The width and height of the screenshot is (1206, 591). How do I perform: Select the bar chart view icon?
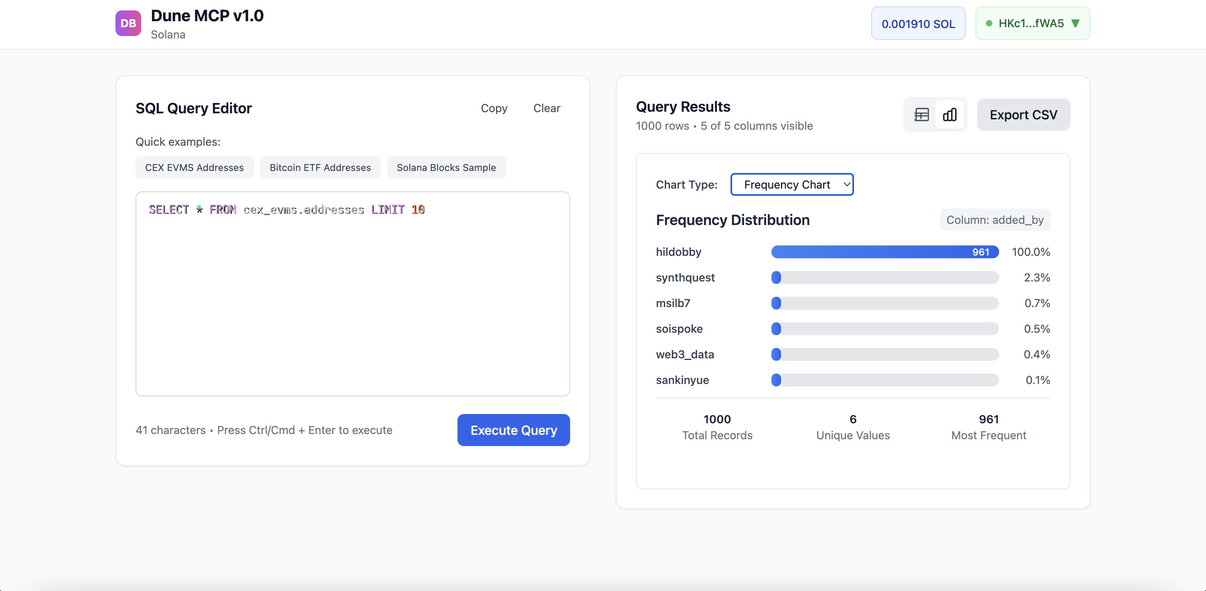(949, 115)
